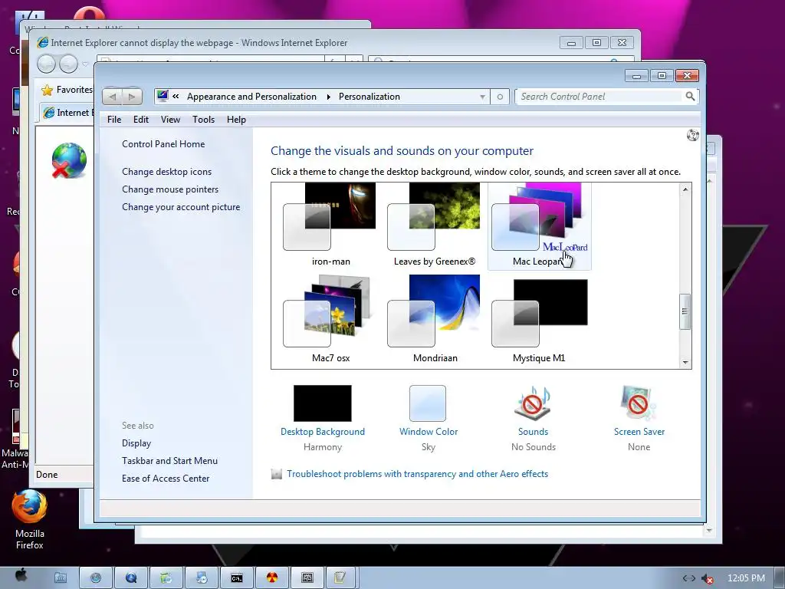Click Internet Explorer forward button
The width and height of the screenshot is (785, 589).
pyautogui.click(x=68, y=64)
